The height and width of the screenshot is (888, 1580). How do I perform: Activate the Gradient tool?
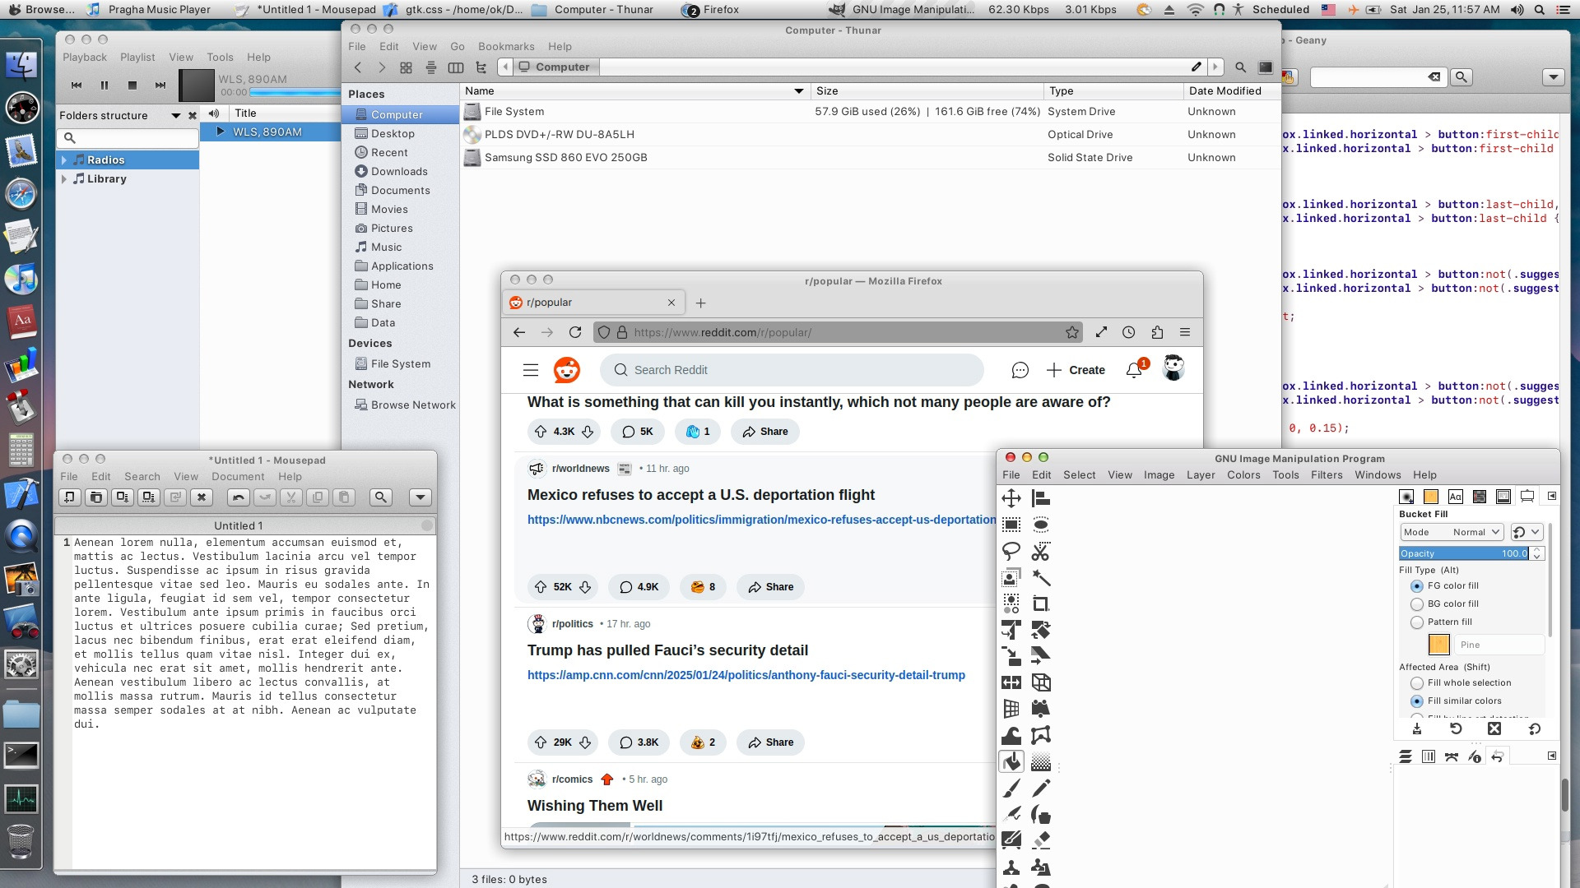click(x=1040, y=762)
